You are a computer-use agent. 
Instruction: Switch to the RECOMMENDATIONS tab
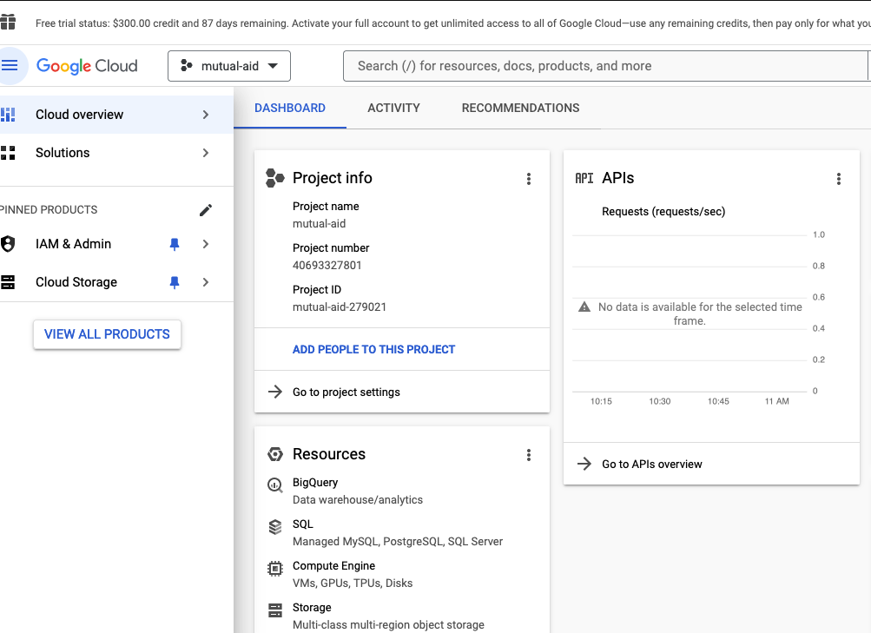(520, 108)
